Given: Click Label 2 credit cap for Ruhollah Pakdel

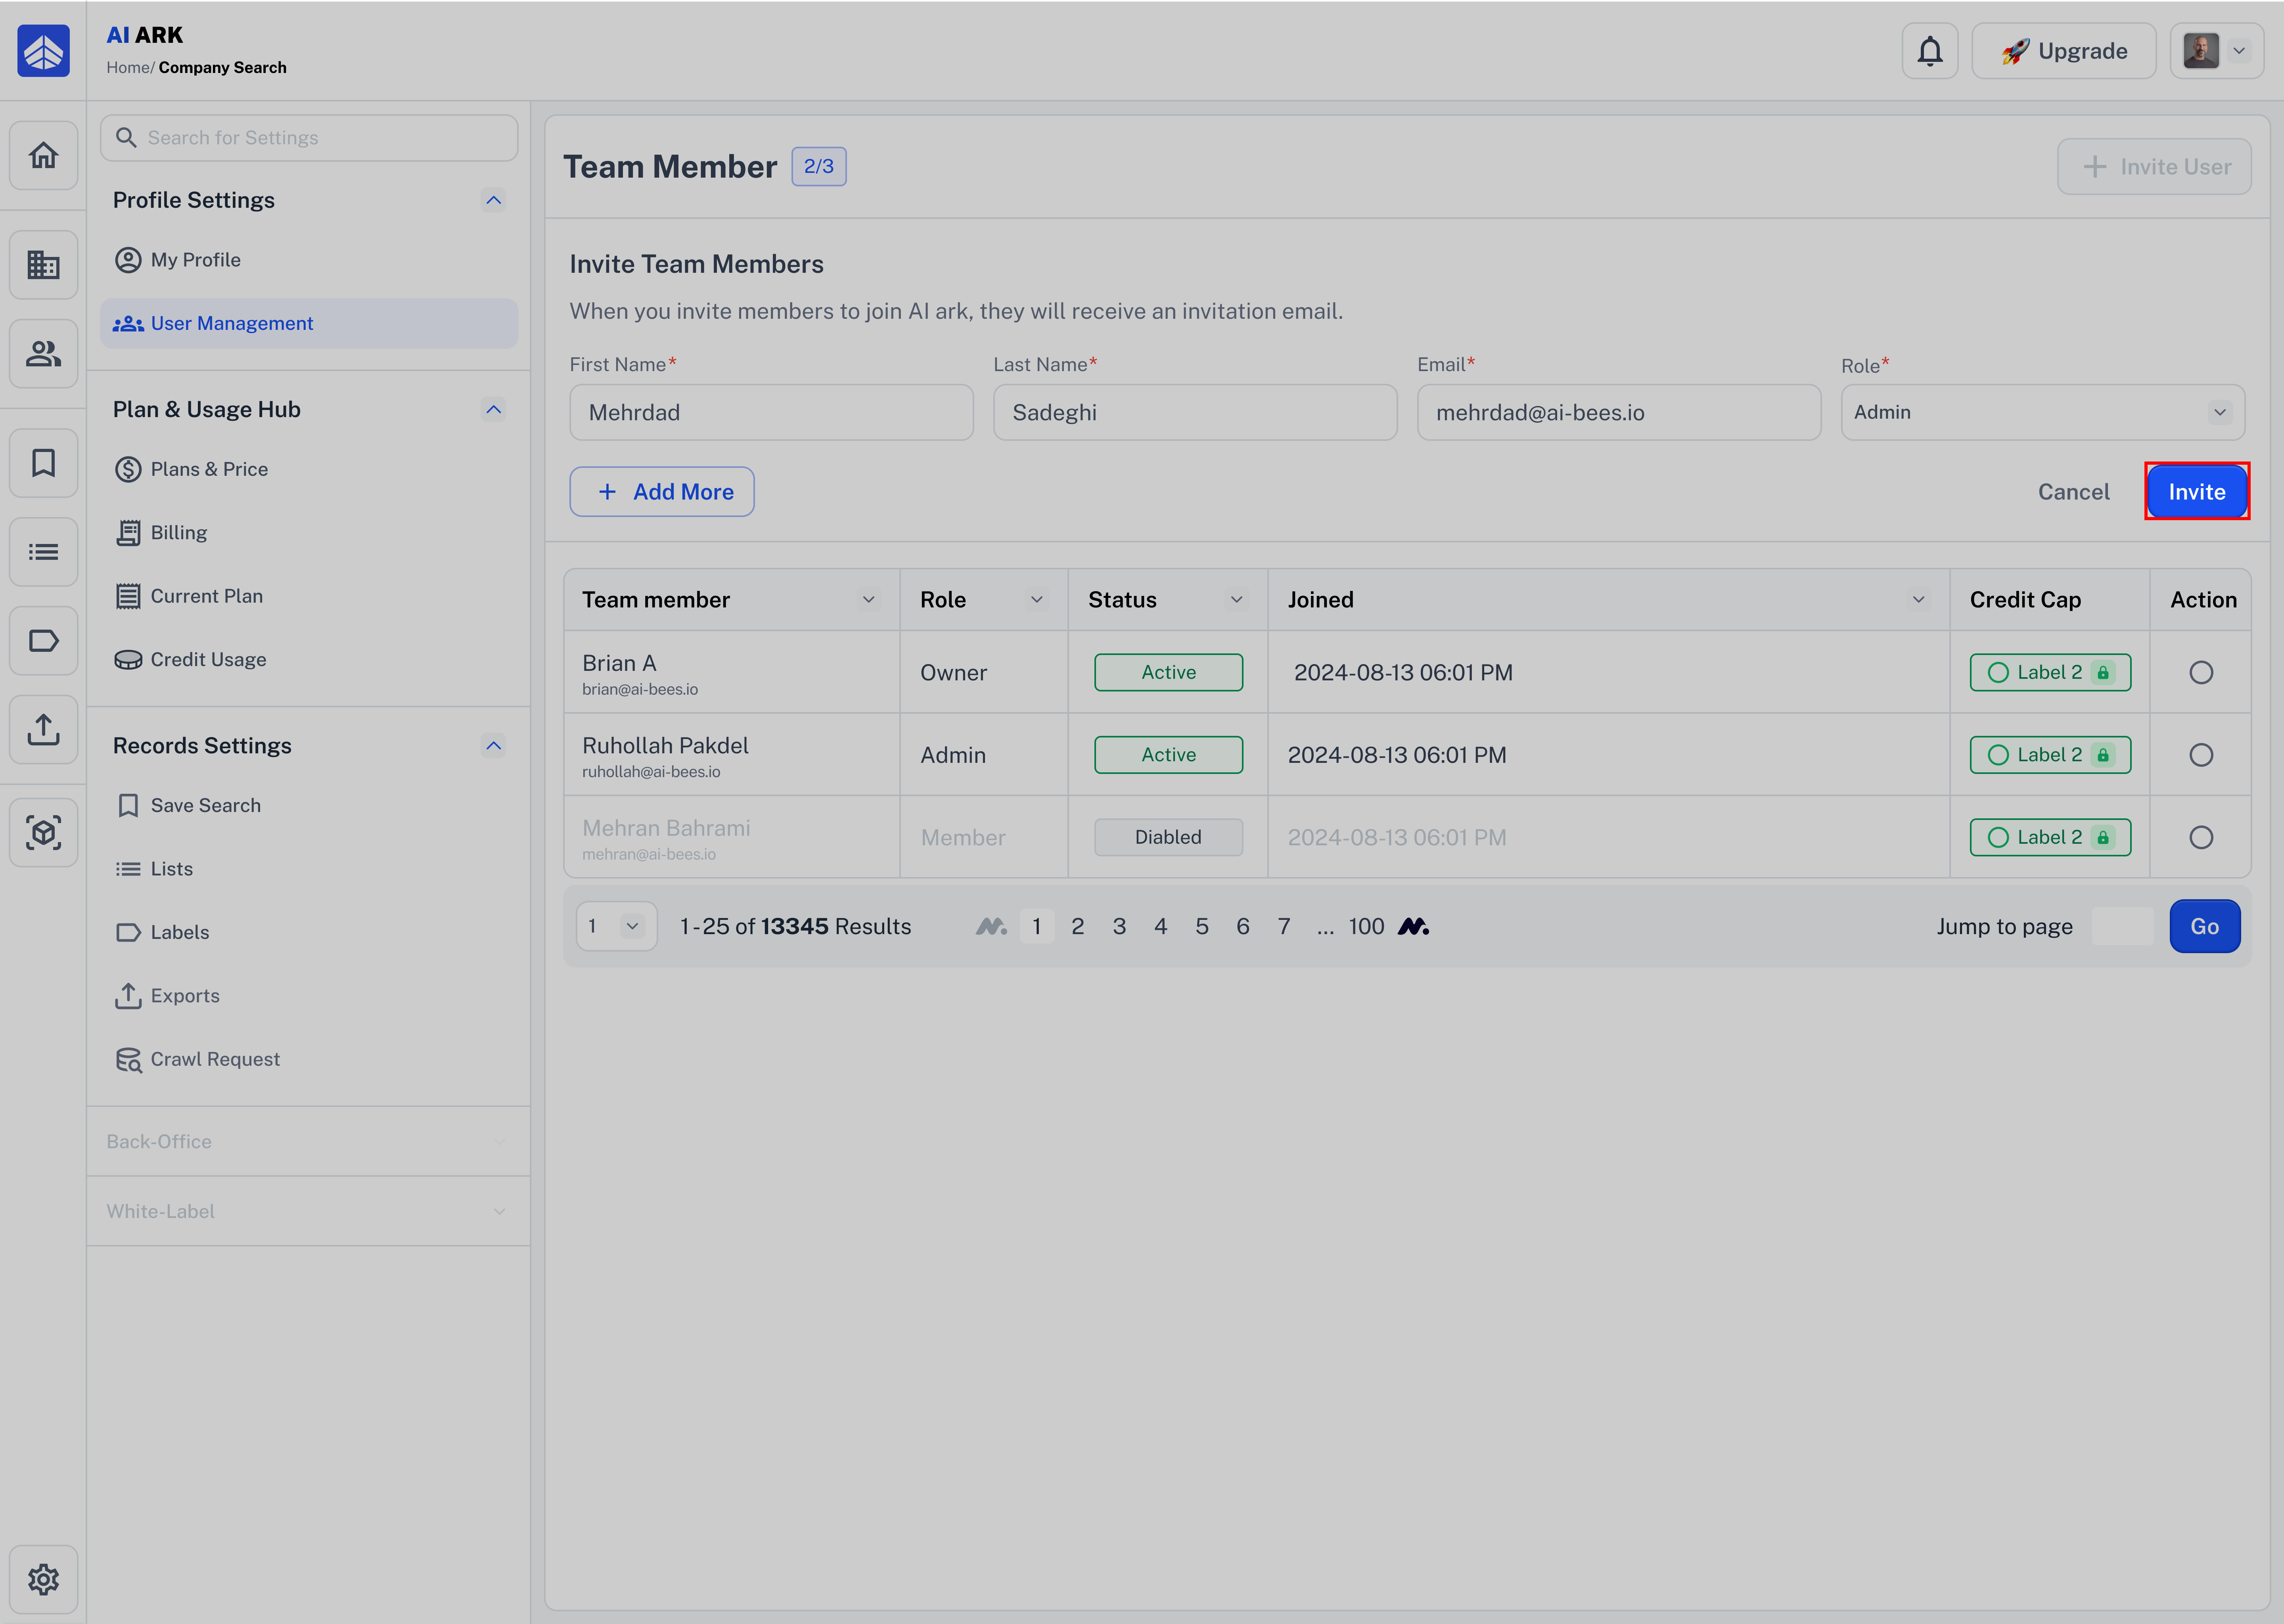Looking at the screenshot, I should [x=2050, y=755].
